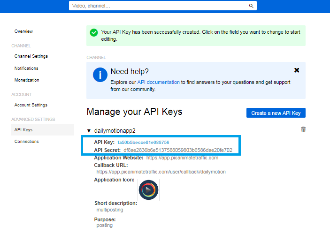Click the search magnifier icon
This screenshot has width=330, height=241.
pyautogui.click(x=251, y=6)
